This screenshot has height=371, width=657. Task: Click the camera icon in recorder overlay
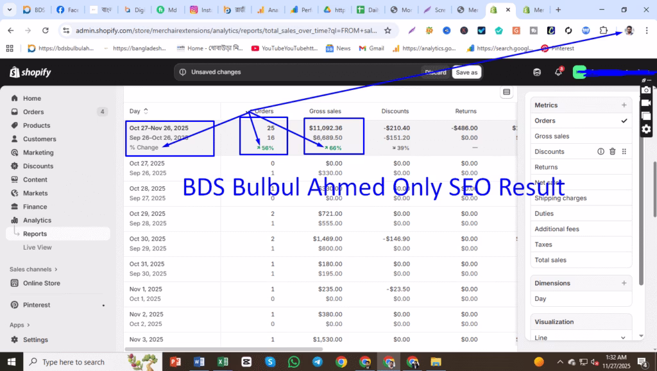(647, 90)
